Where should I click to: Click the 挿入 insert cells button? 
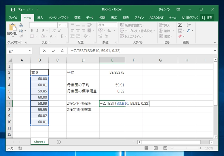click(165, 25)
